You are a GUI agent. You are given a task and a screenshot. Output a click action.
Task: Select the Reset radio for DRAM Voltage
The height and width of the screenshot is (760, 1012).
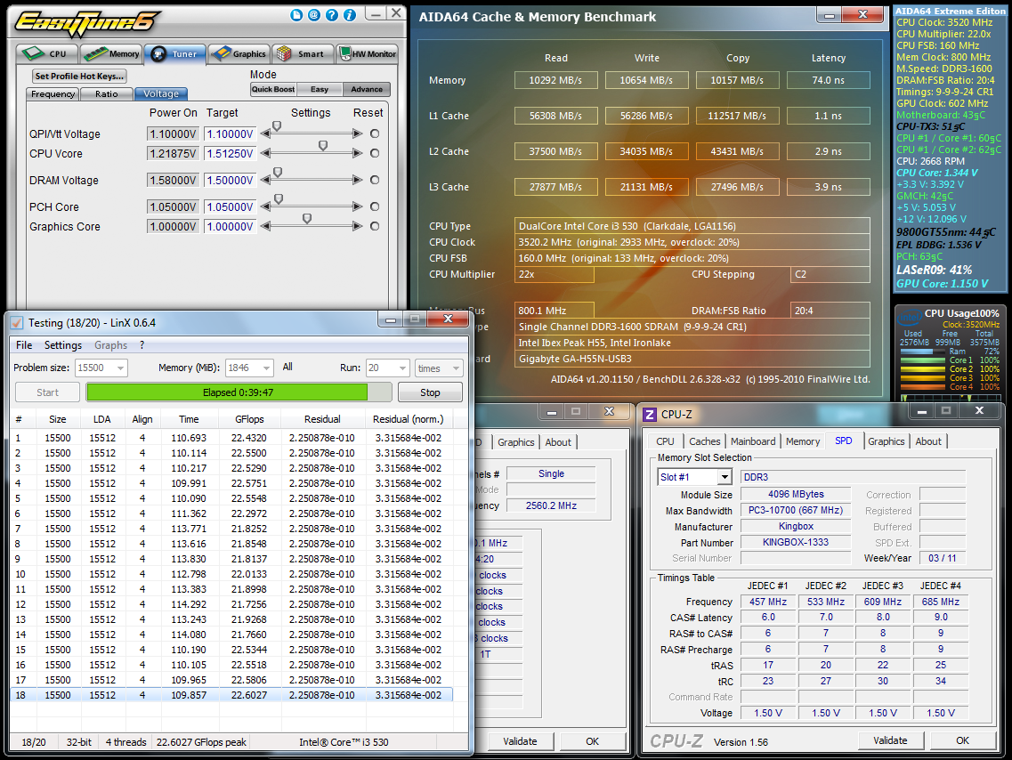[x=375, y=181]
